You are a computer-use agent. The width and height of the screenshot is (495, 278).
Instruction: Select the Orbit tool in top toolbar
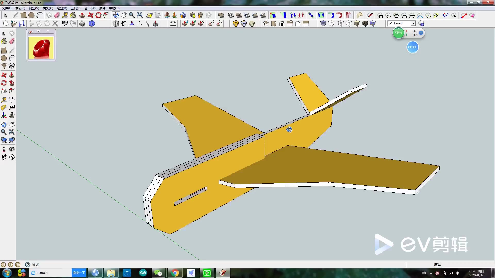116,15
